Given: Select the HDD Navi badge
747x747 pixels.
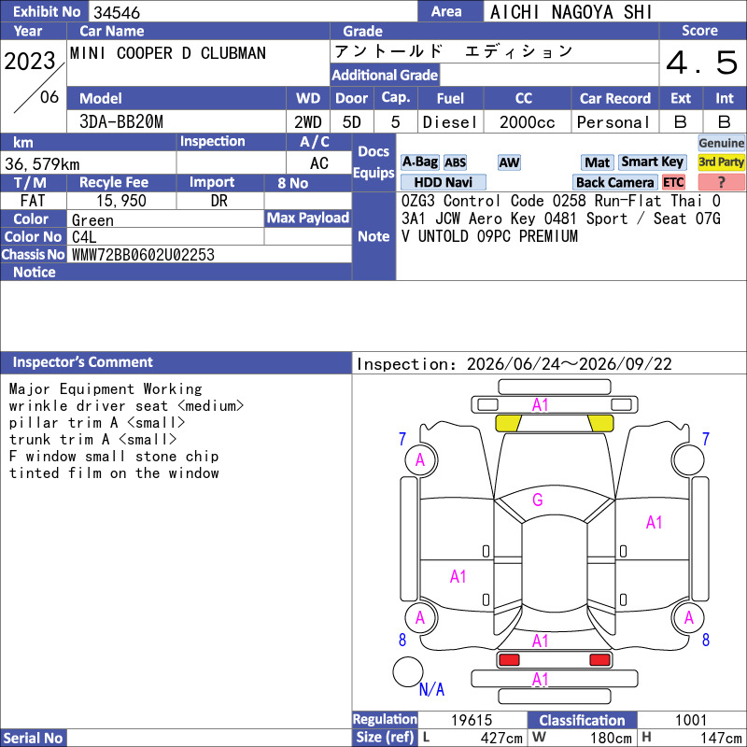Looking at the screenshot, I should pos(443,182).
